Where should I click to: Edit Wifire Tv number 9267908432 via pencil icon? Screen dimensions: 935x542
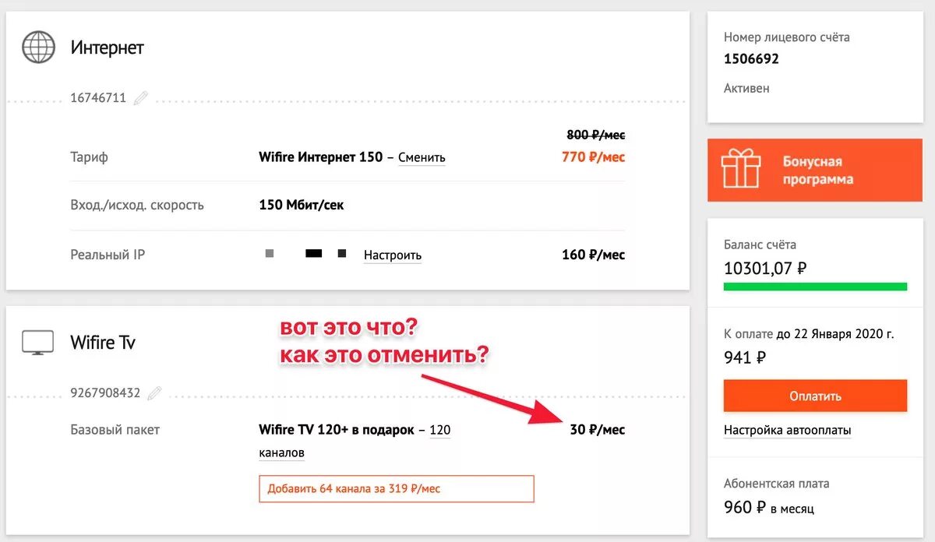coord(155,392)
